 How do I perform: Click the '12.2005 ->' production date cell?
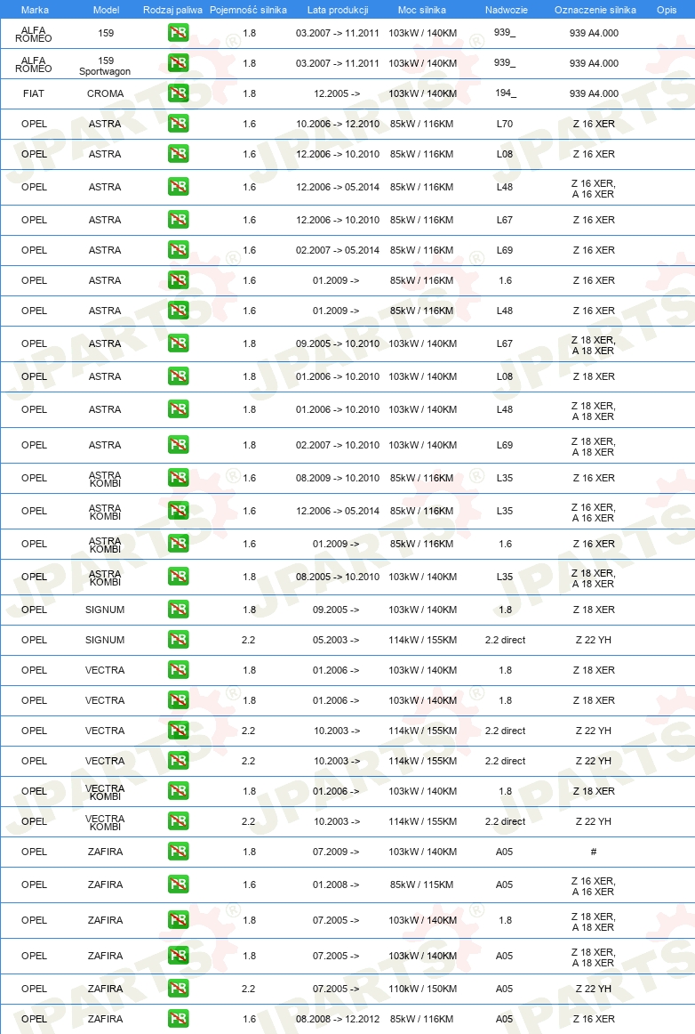coord(337,93)
